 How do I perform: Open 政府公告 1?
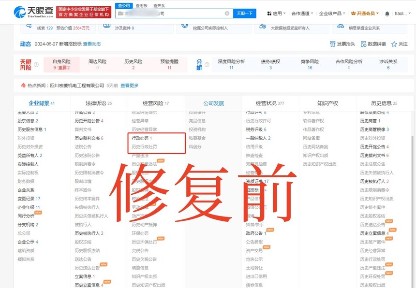tap(256, 233)
